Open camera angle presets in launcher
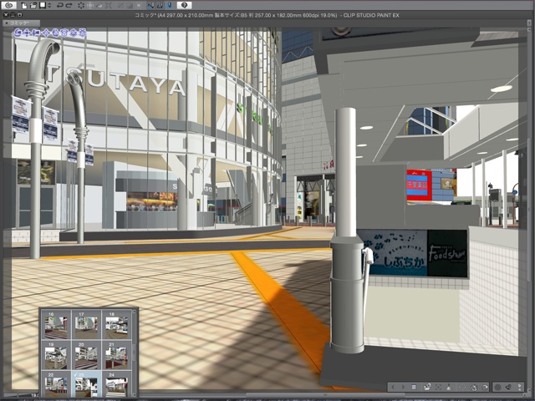This screenshot has width=535, height=401. 427,387
